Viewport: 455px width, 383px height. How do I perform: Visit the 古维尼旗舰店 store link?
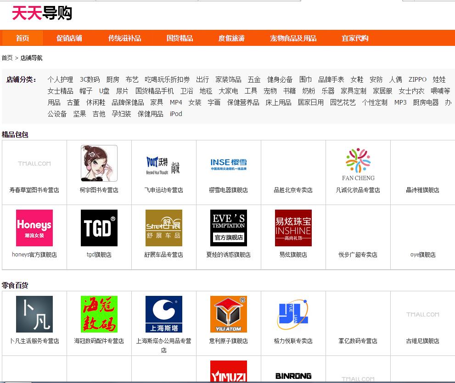[x=422, y=341]
